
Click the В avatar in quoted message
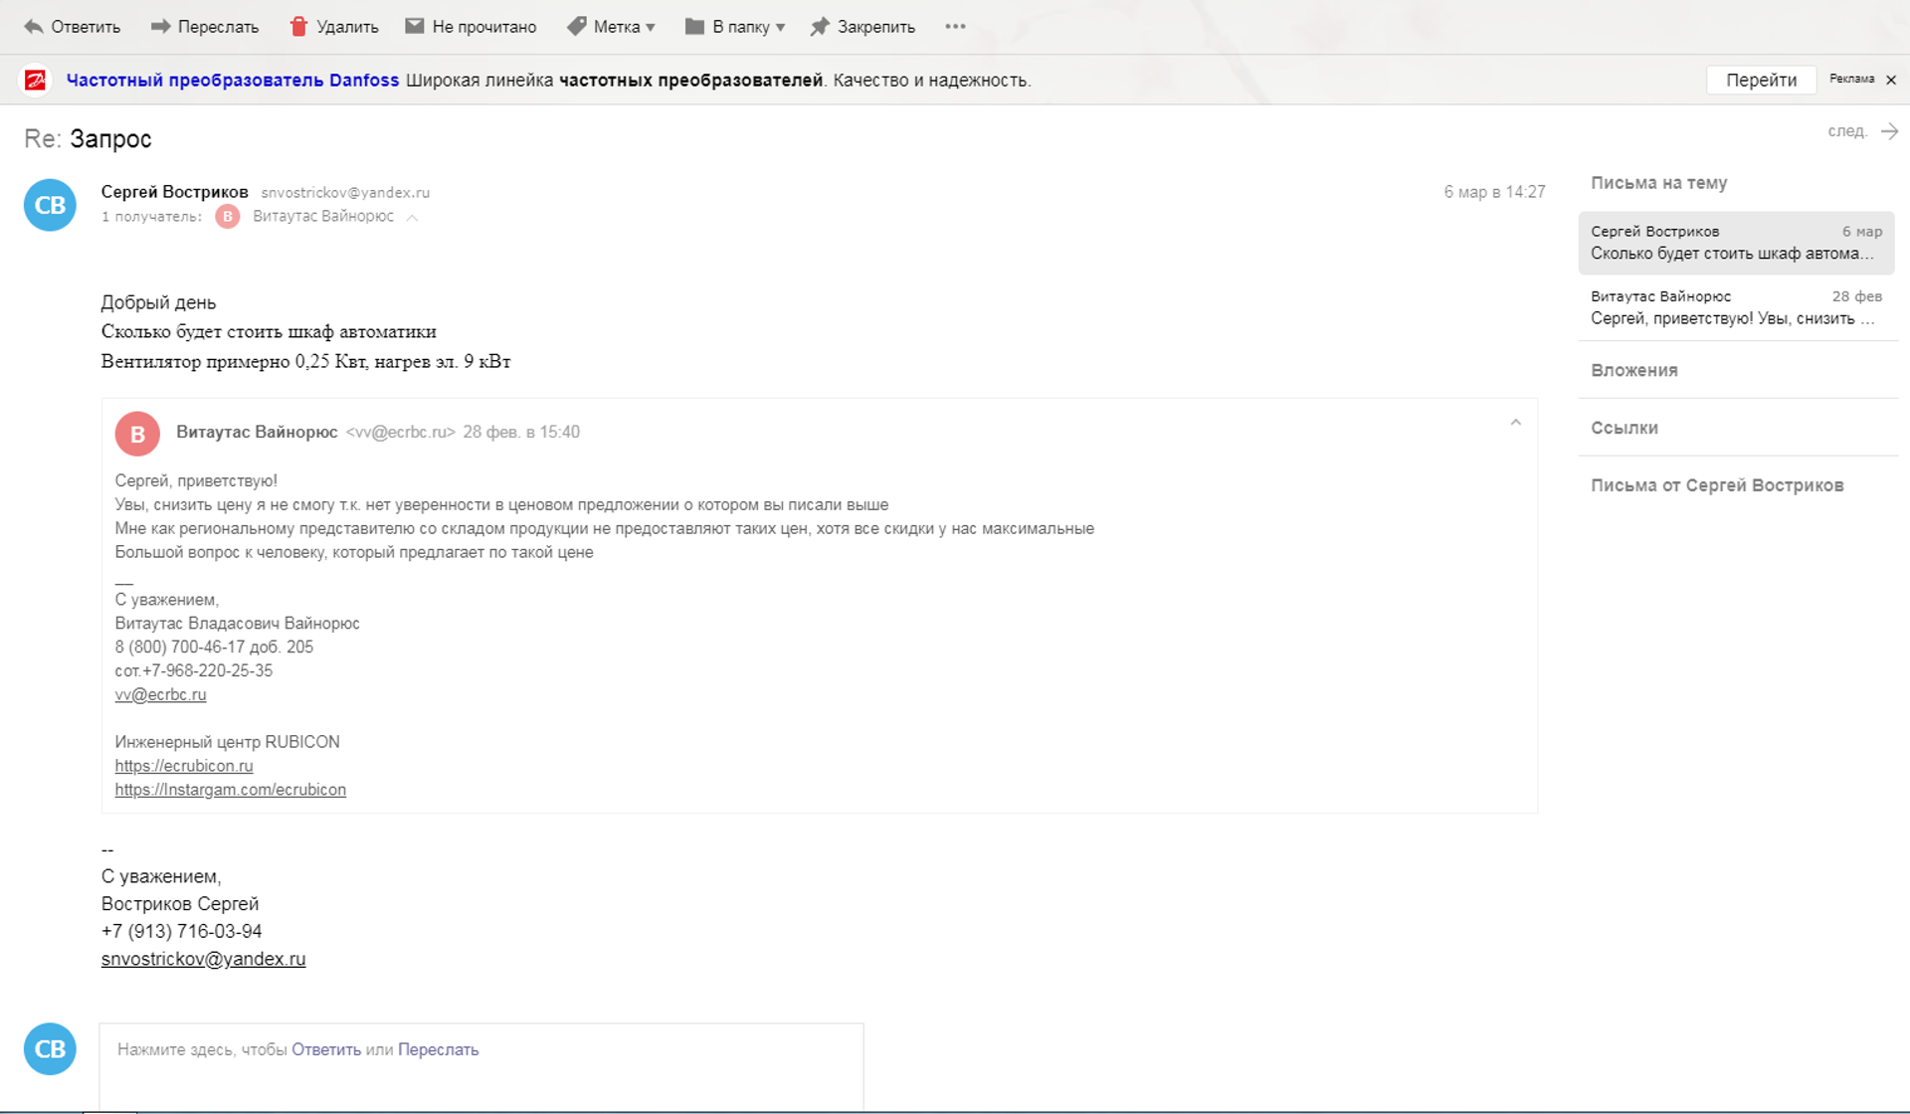(x=138, y=434)
